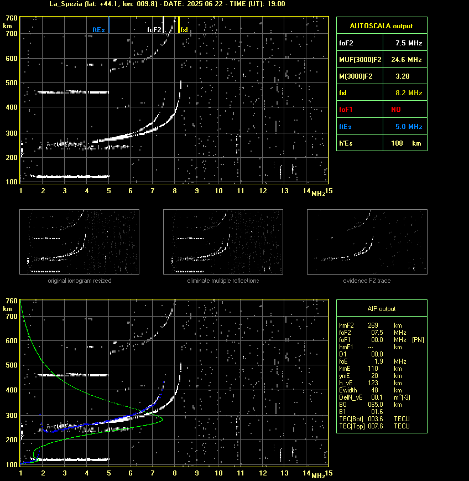Click the foF2 7.5 MHz value
469x481 pixels.
tap(409, 43)
